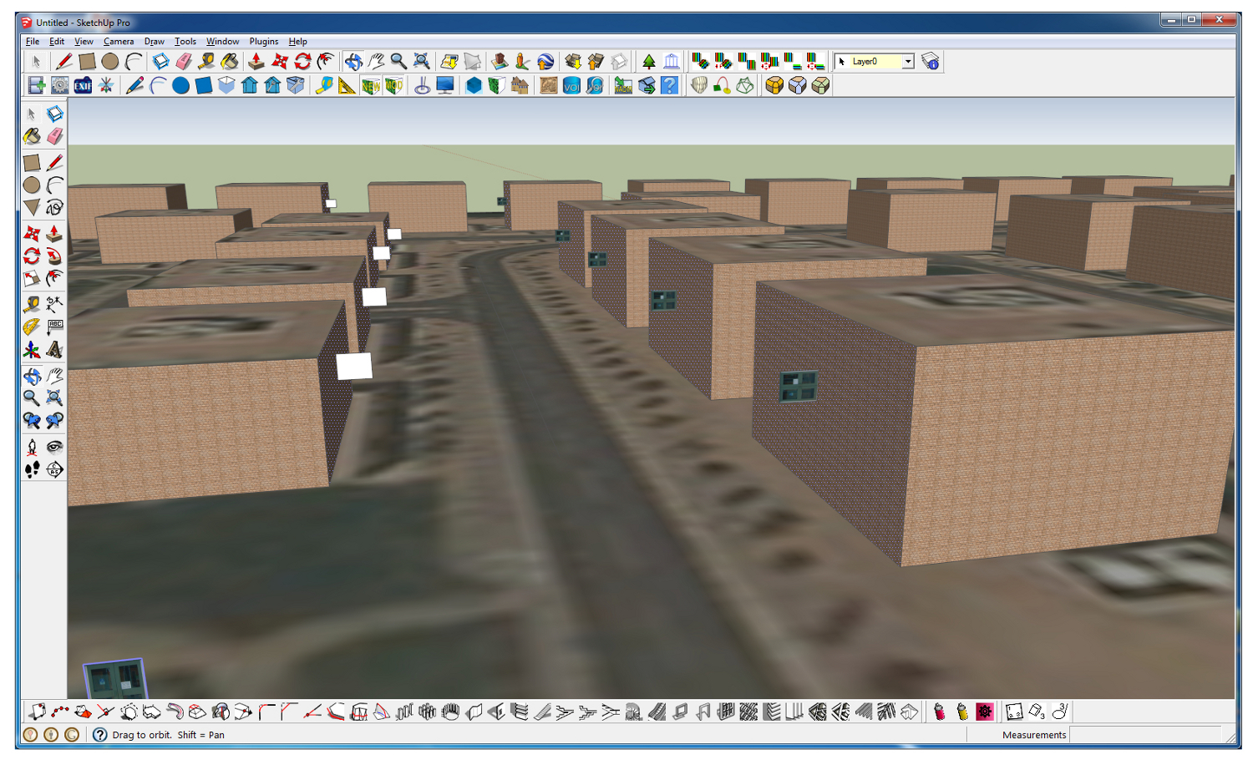The image size is (1253, 765).
Task: Open the View menu
Action: (x=84, y=41)
